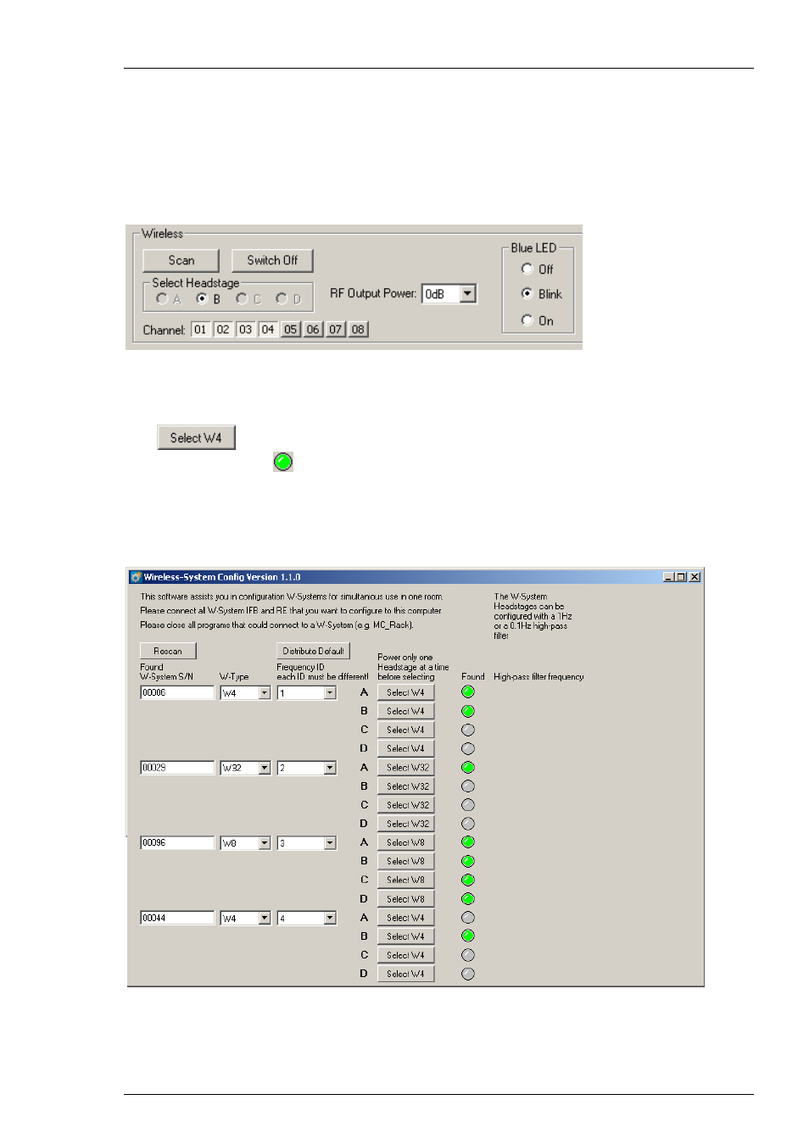
Task: Open W-Type dropdown showing W32
Action: click(264, 769)
